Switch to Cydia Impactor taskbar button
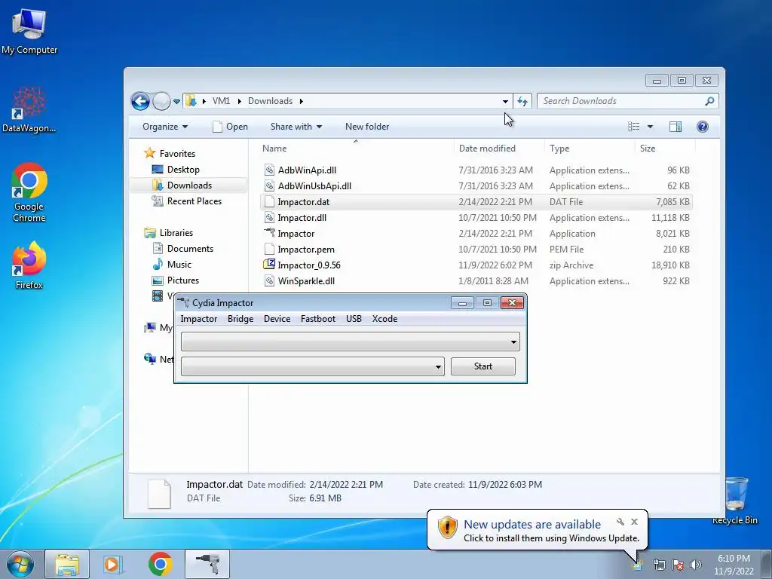 click(x=207, y=564)
